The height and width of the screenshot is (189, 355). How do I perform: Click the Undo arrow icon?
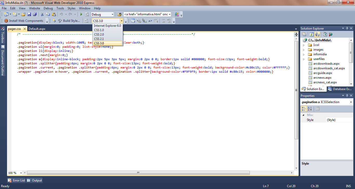(61, 14)
